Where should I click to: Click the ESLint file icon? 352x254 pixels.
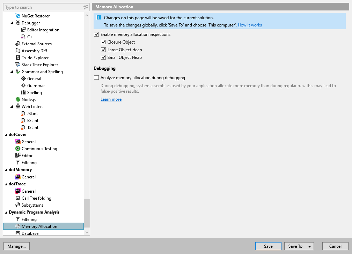click(x=23, y=121)
